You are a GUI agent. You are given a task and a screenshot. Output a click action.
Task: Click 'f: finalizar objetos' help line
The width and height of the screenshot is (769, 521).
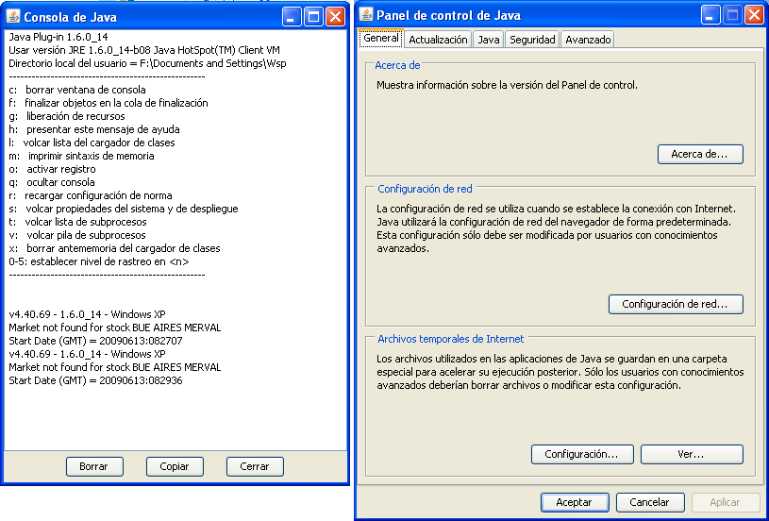(x=109, y=103)
